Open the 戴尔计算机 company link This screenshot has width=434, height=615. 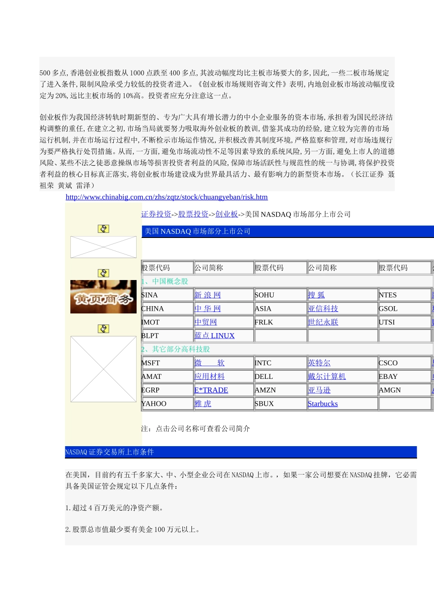327,377
